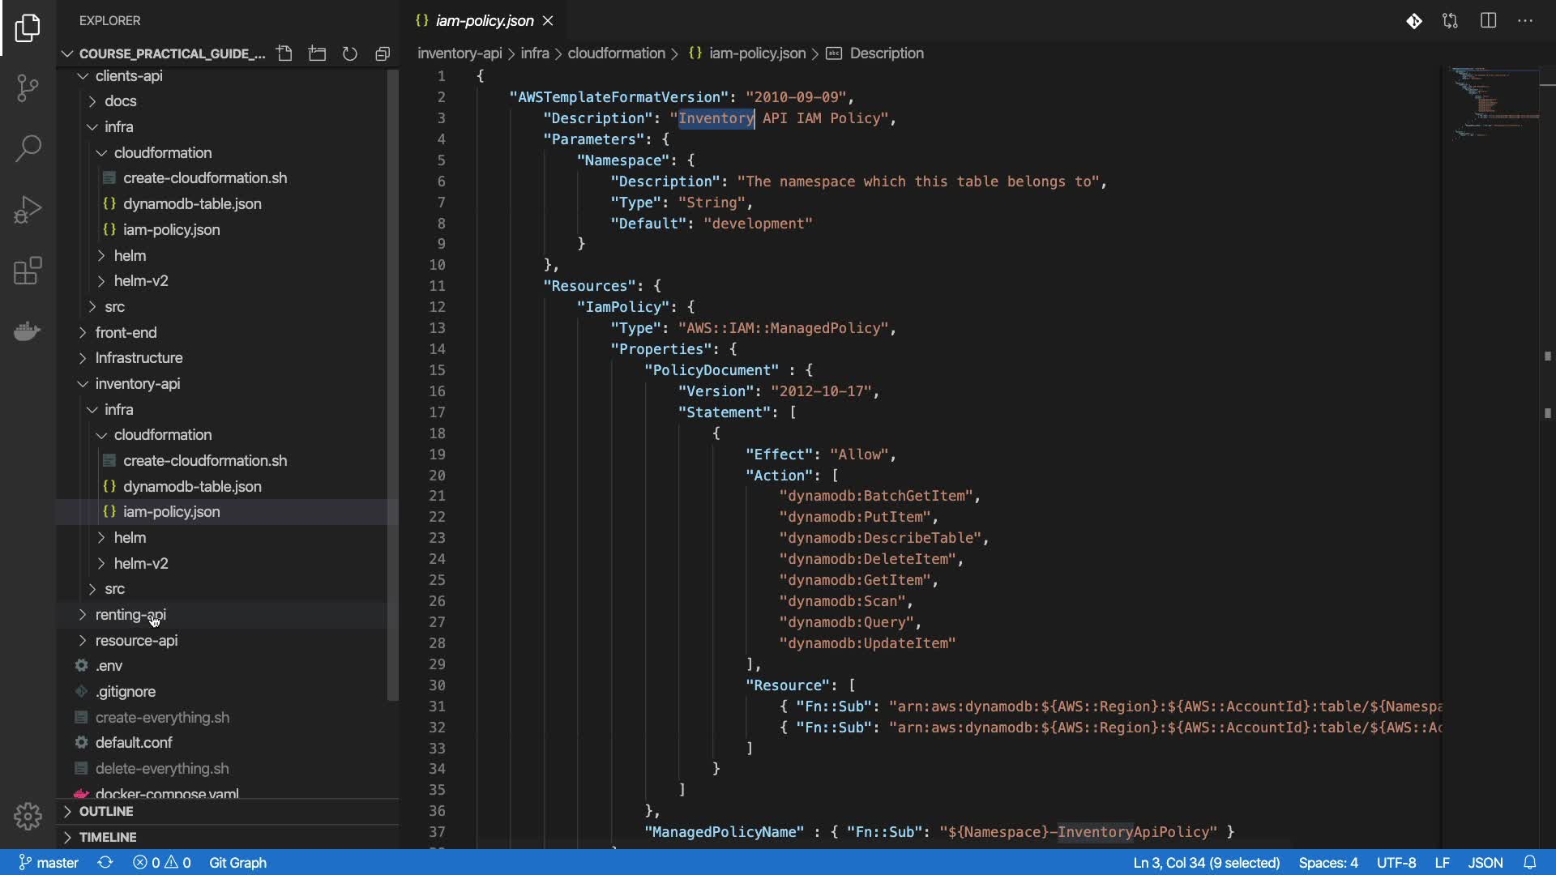Open the Run and Debug view
This screenshot has height=875, width=1556.
click(x=28, y=210)
